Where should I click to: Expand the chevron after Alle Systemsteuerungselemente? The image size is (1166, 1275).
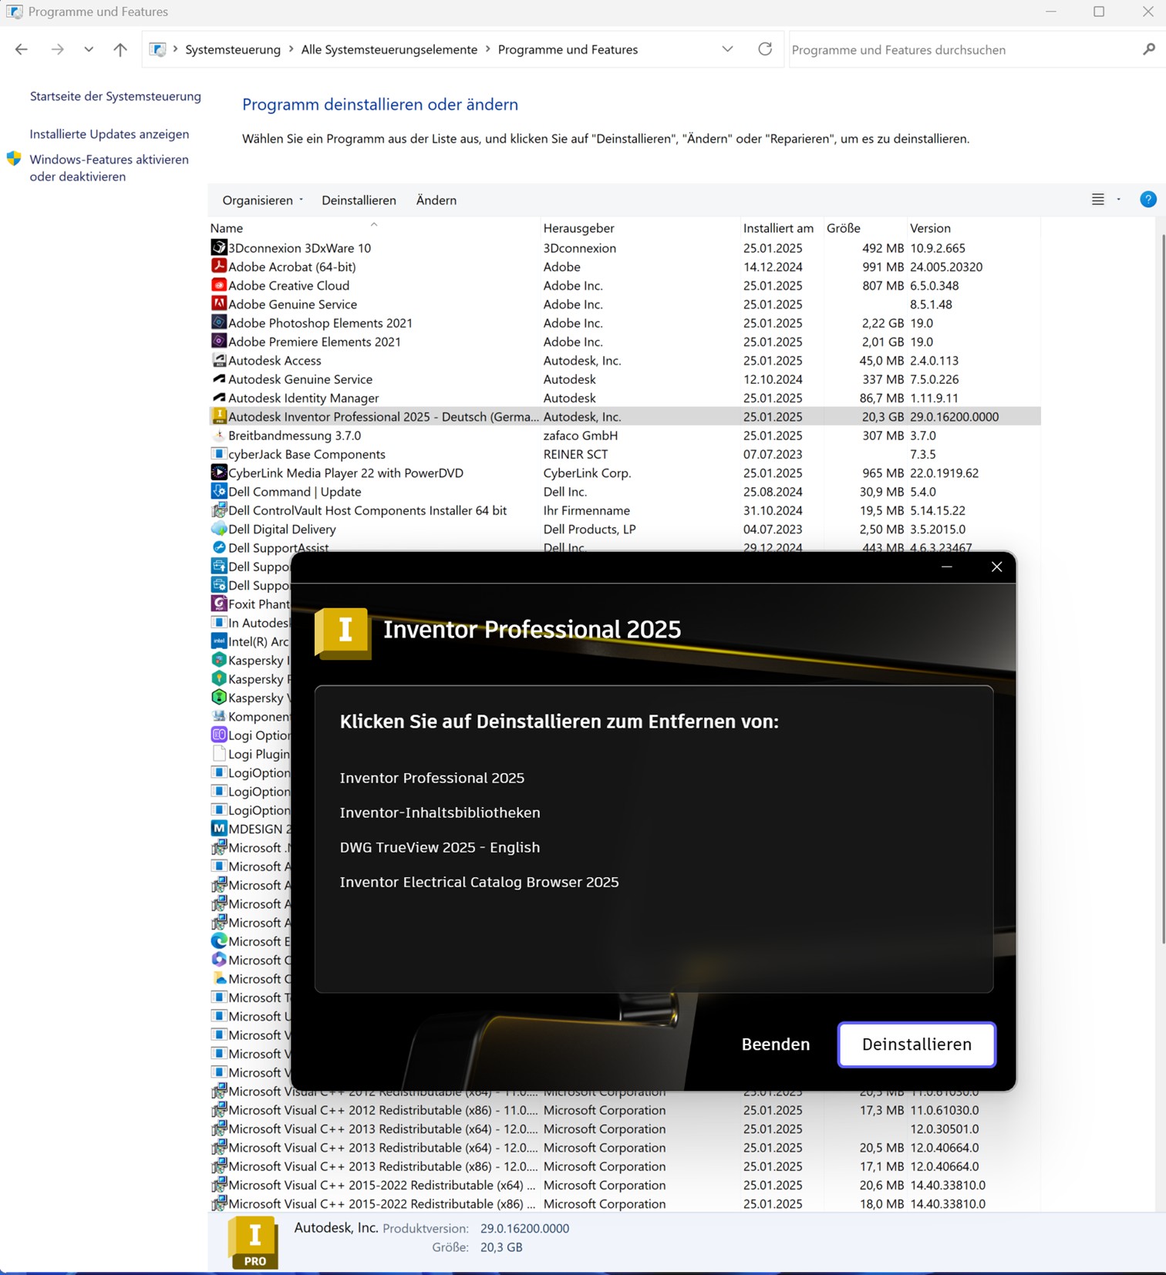487,49
